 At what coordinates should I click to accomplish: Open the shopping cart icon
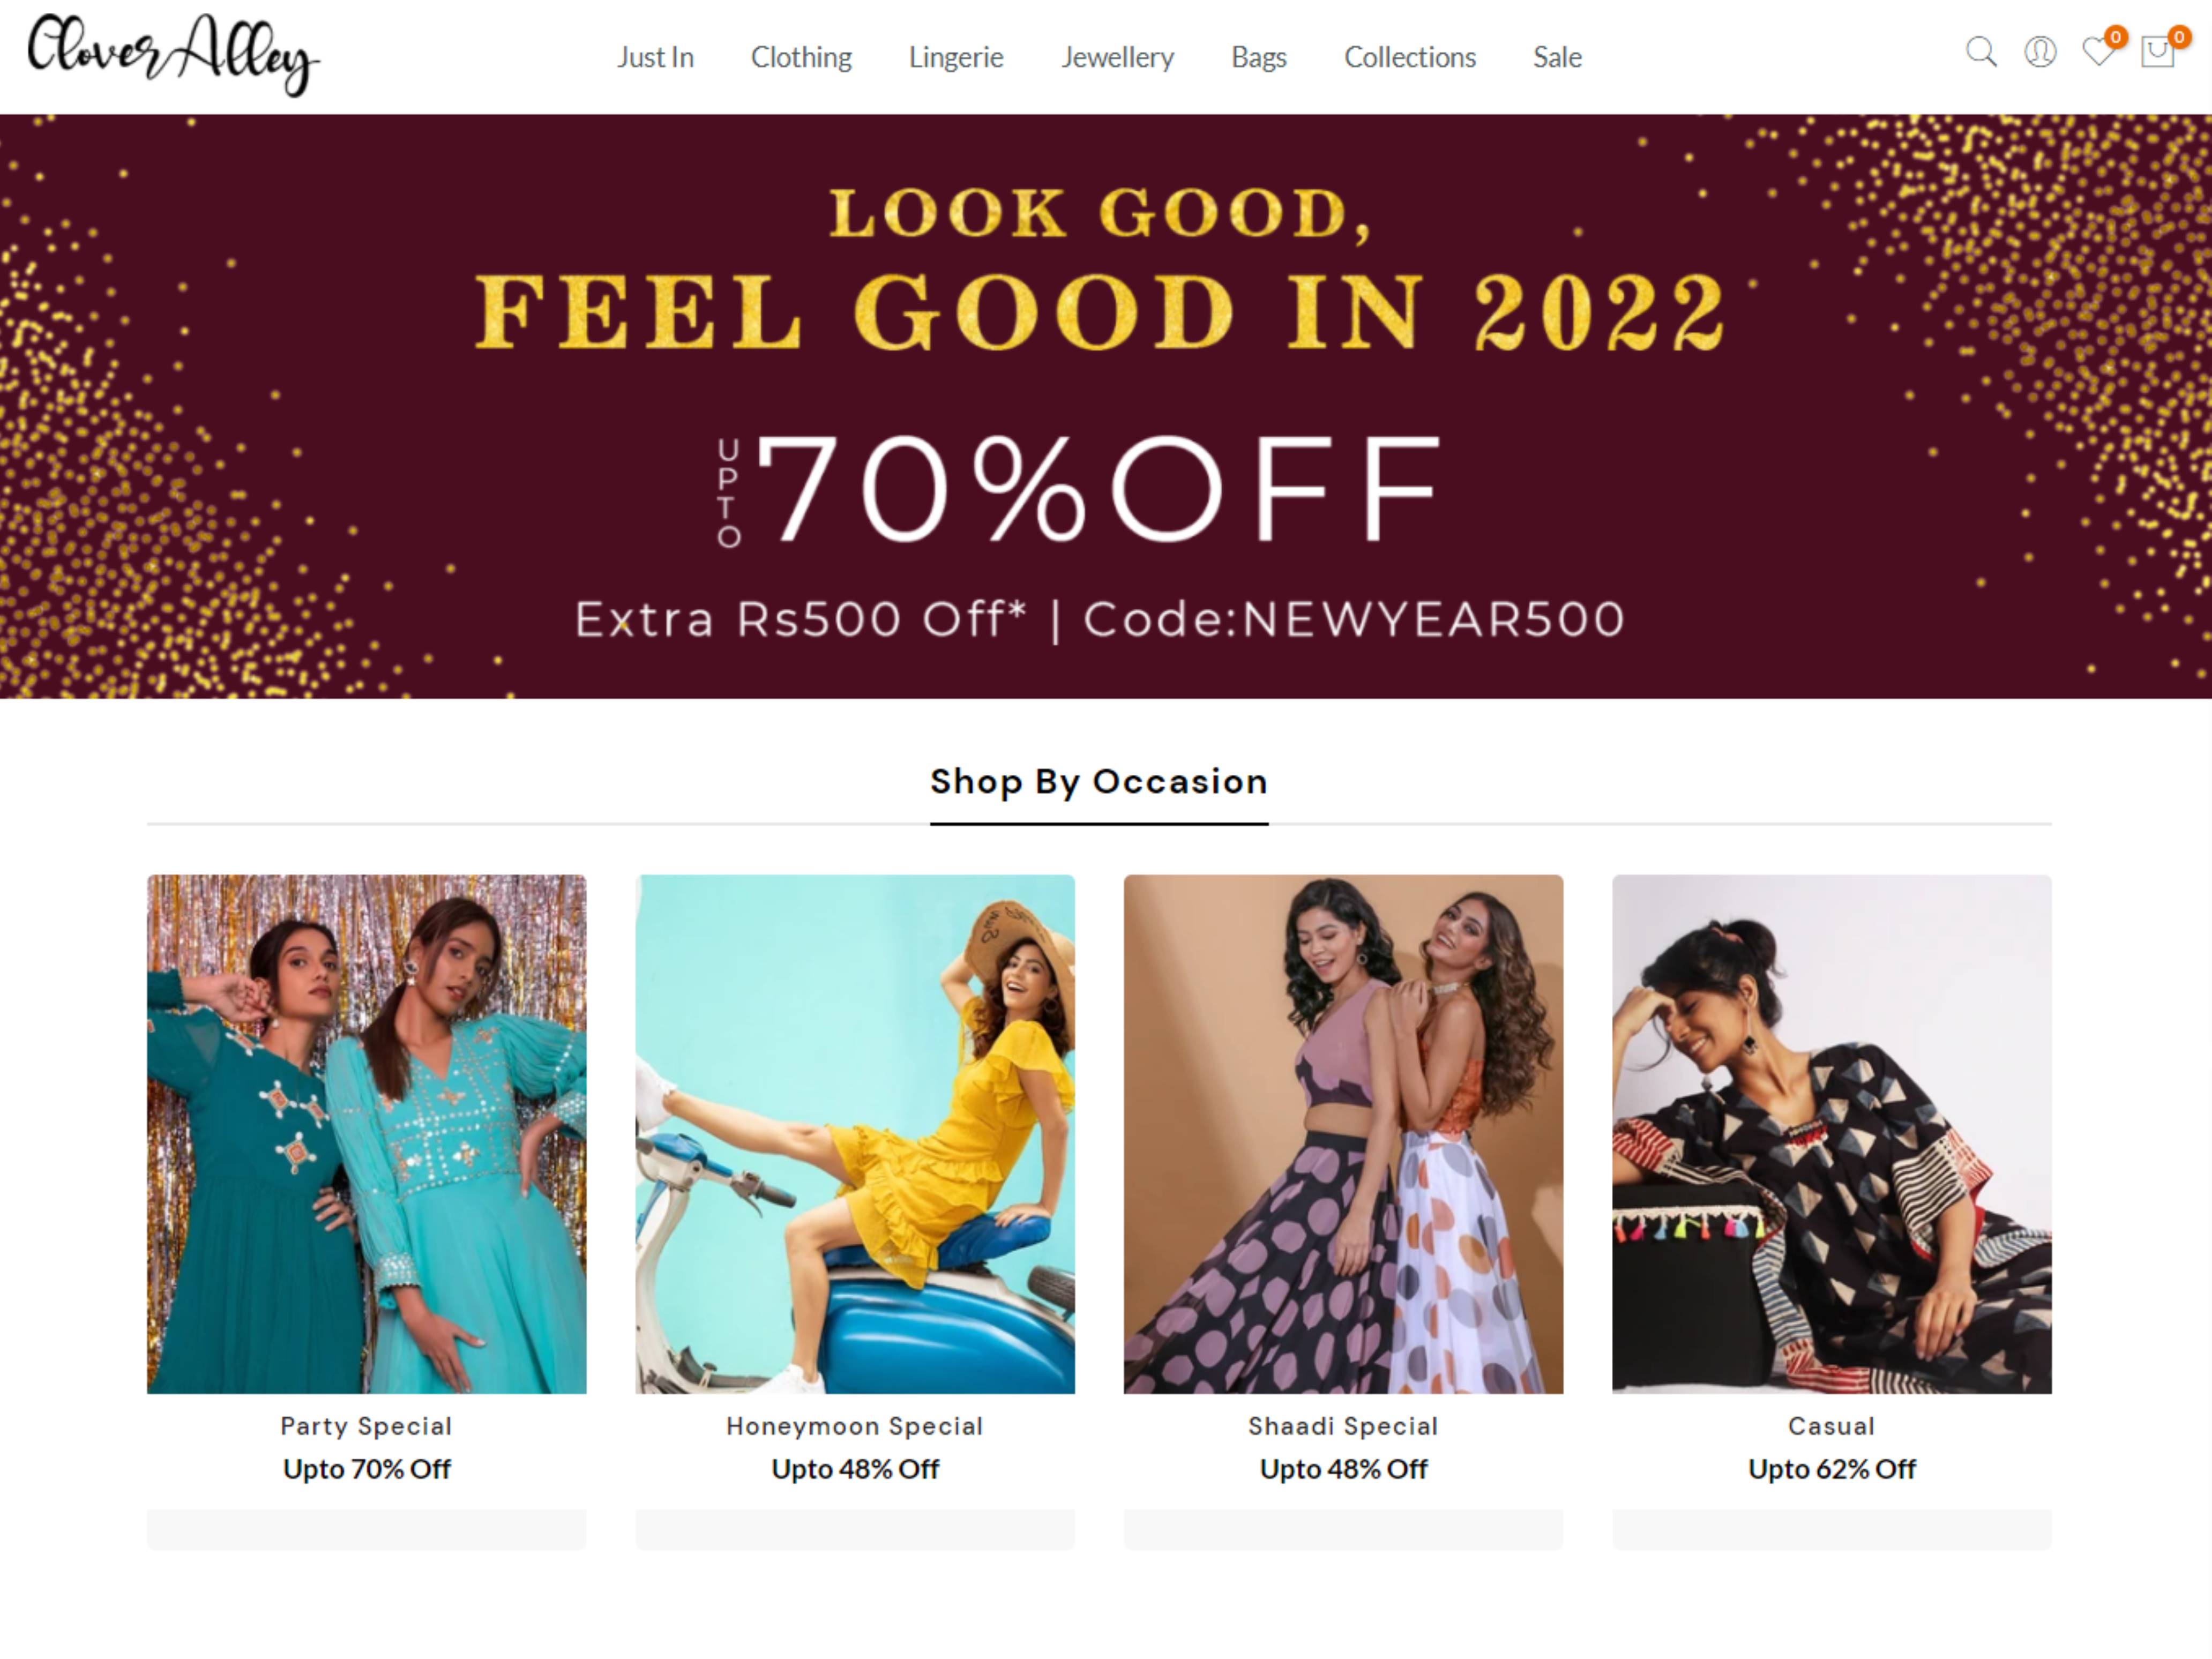coord(2157,51)
